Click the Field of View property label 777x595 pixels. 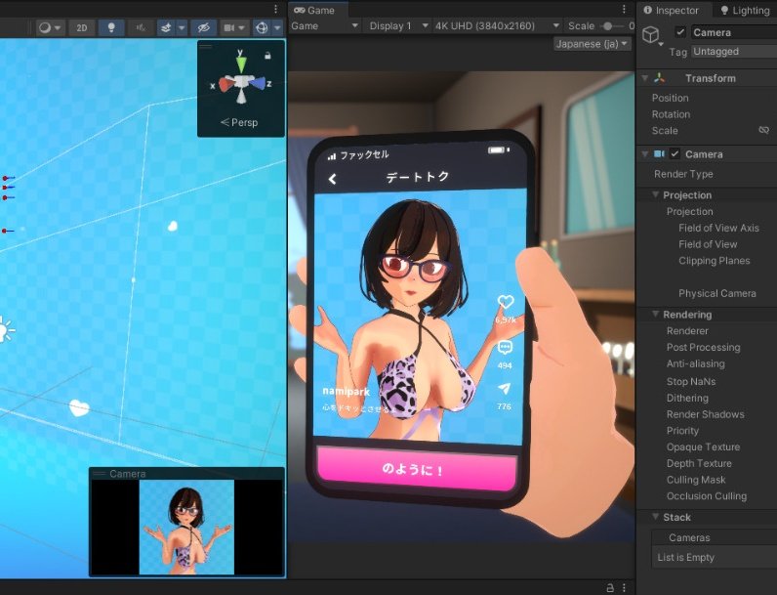708,244
